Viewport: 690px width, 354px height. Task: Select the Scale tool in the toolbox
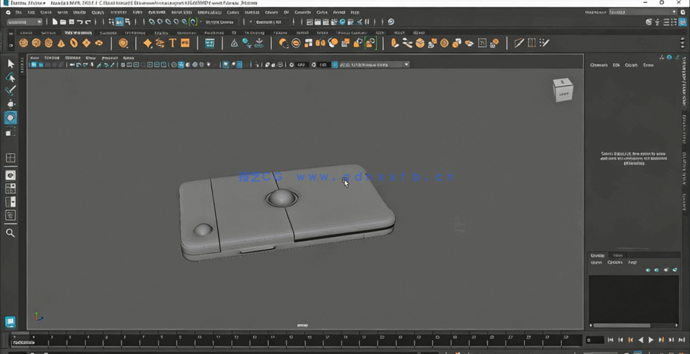coord(10,132)
